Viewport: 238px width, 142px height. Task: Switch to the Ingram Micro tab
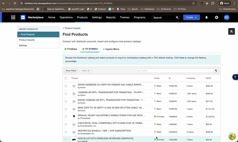pyautogui.click(x=112, y=49)
